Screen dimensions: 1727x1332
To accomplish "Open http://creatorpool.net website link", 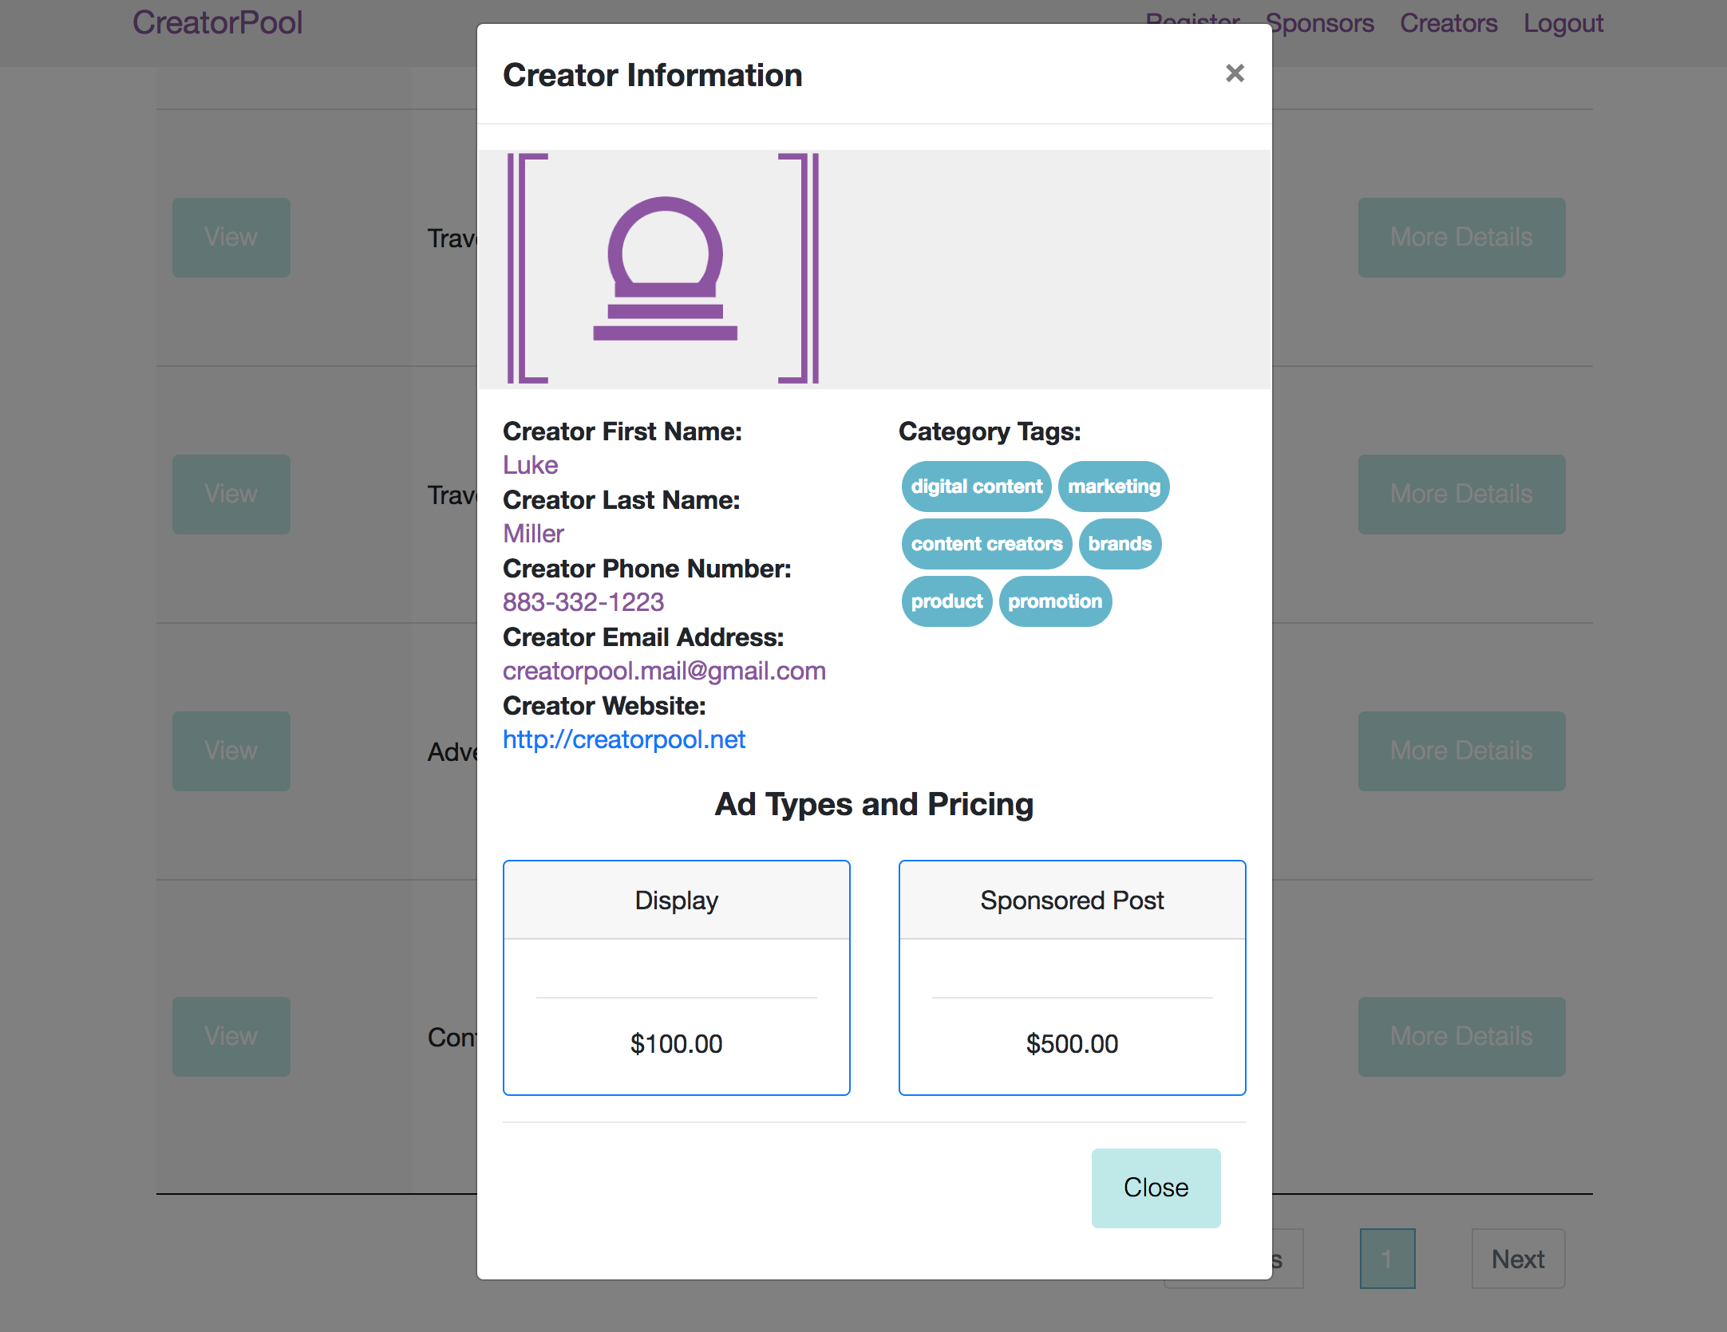I will (624, 739).
